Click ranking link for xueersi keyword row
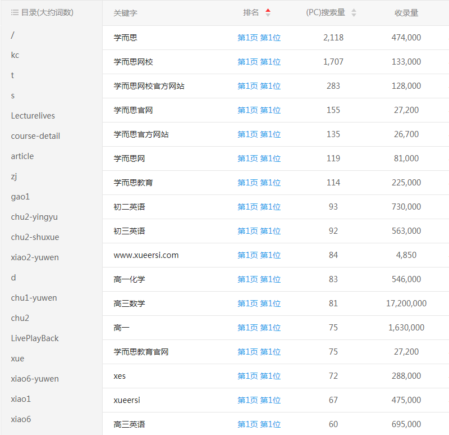This screenshot has width=449, height=435. 259,400
